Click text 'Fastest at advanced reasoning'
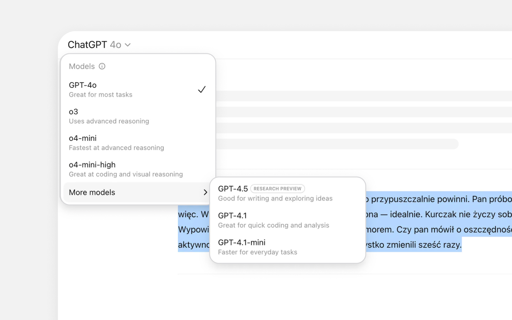512x320 pixels. click(x=116, y=148)
